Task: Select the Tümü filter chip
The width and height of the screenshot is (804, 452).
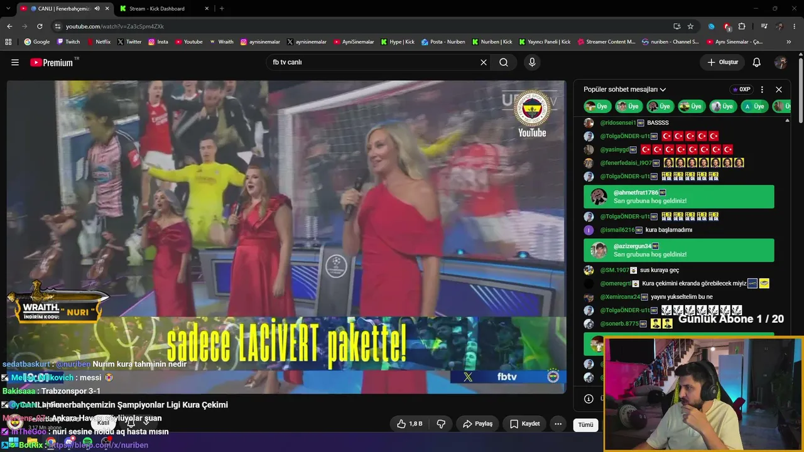Action: (585, 425)
